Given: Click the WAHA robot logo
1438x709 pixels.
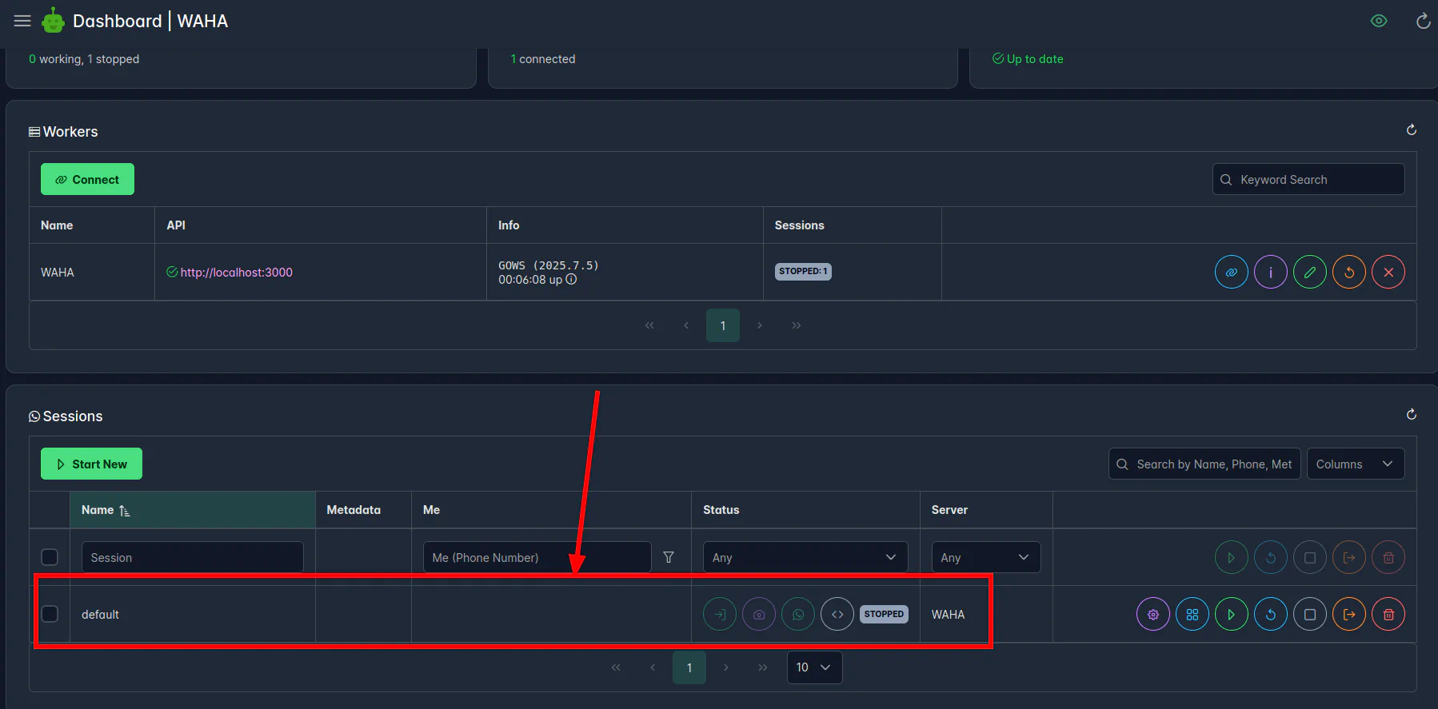Looking at the screenshot, I should (x=53, y=21).
